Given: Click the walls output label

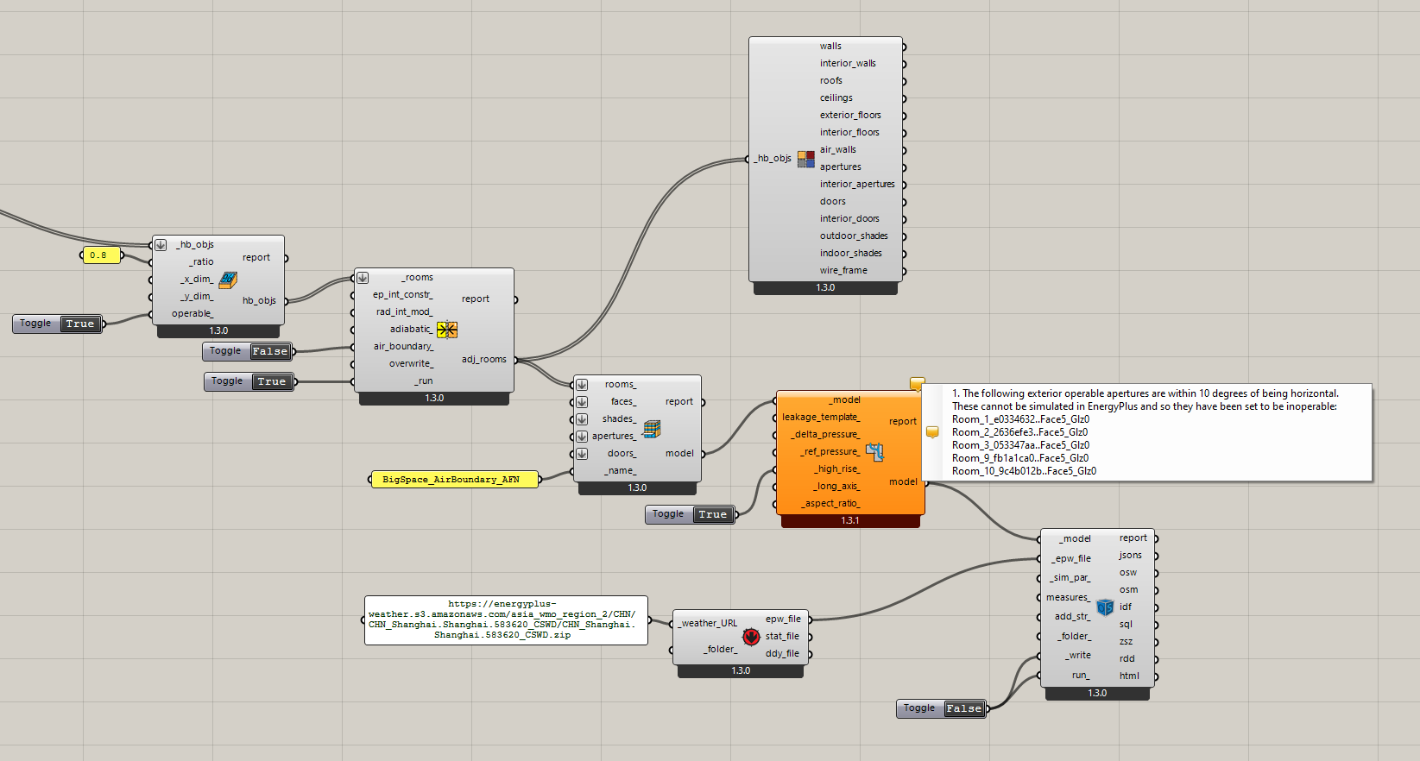Looking at the screenshot, I should point(830,47).
